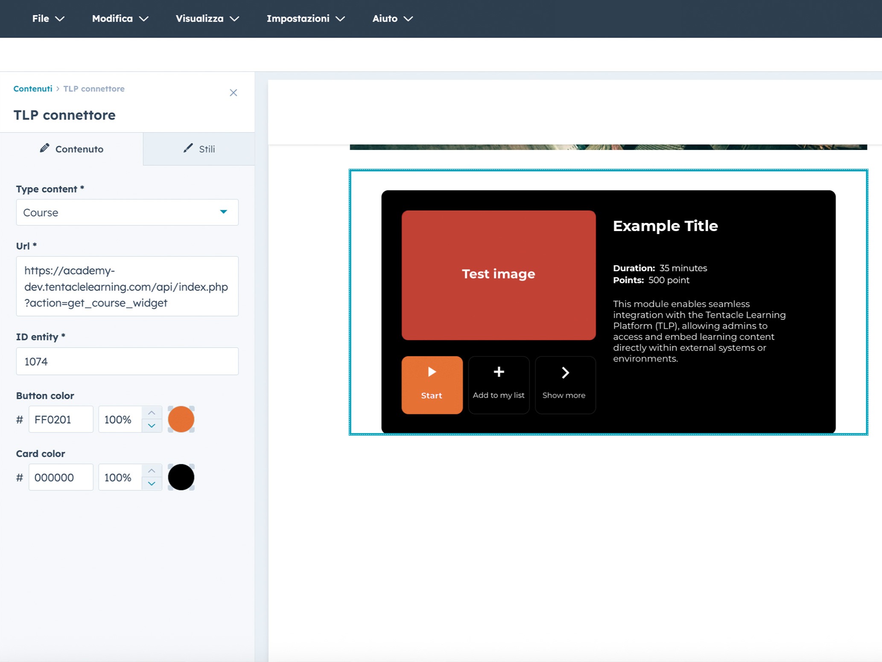Select the Url input field
The image size is (882, 662).
tap(127, 287)
